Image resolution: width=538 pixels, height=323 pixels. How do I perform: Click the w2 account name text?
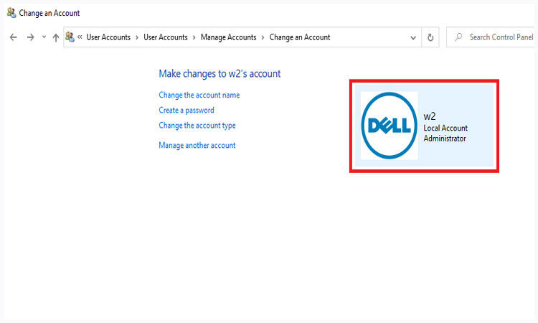[430, 116]
